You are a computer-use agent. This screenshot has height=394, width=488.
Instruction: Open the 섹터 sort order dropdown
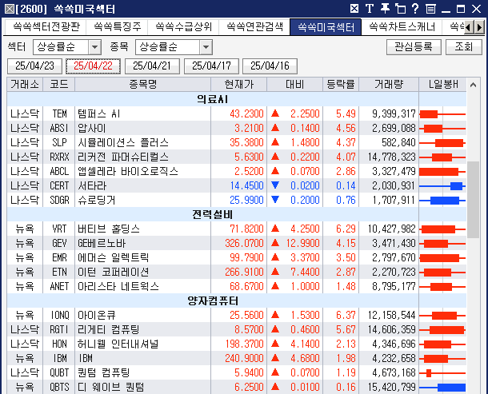(94, 47)
